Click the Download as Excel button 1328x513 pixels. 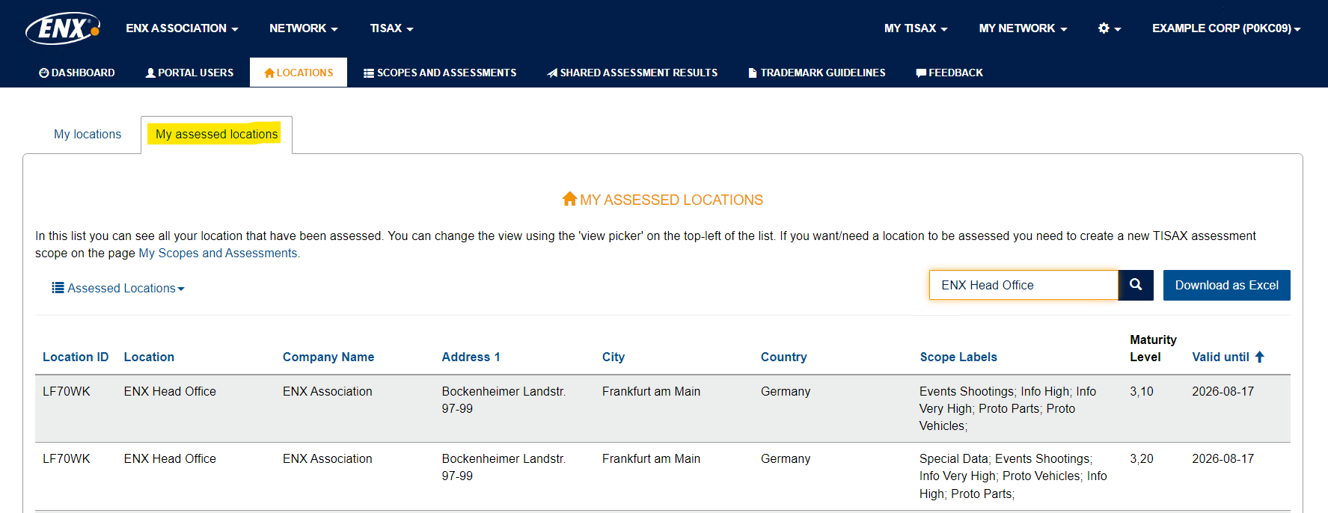click(x=1226, y=285)
